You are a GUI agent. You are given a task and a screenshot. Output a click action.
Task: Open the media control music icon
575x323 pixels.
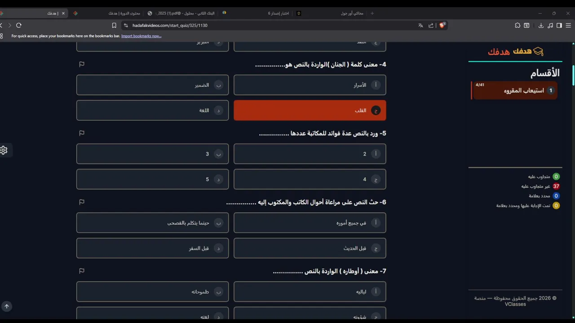(x=550, y=26)
